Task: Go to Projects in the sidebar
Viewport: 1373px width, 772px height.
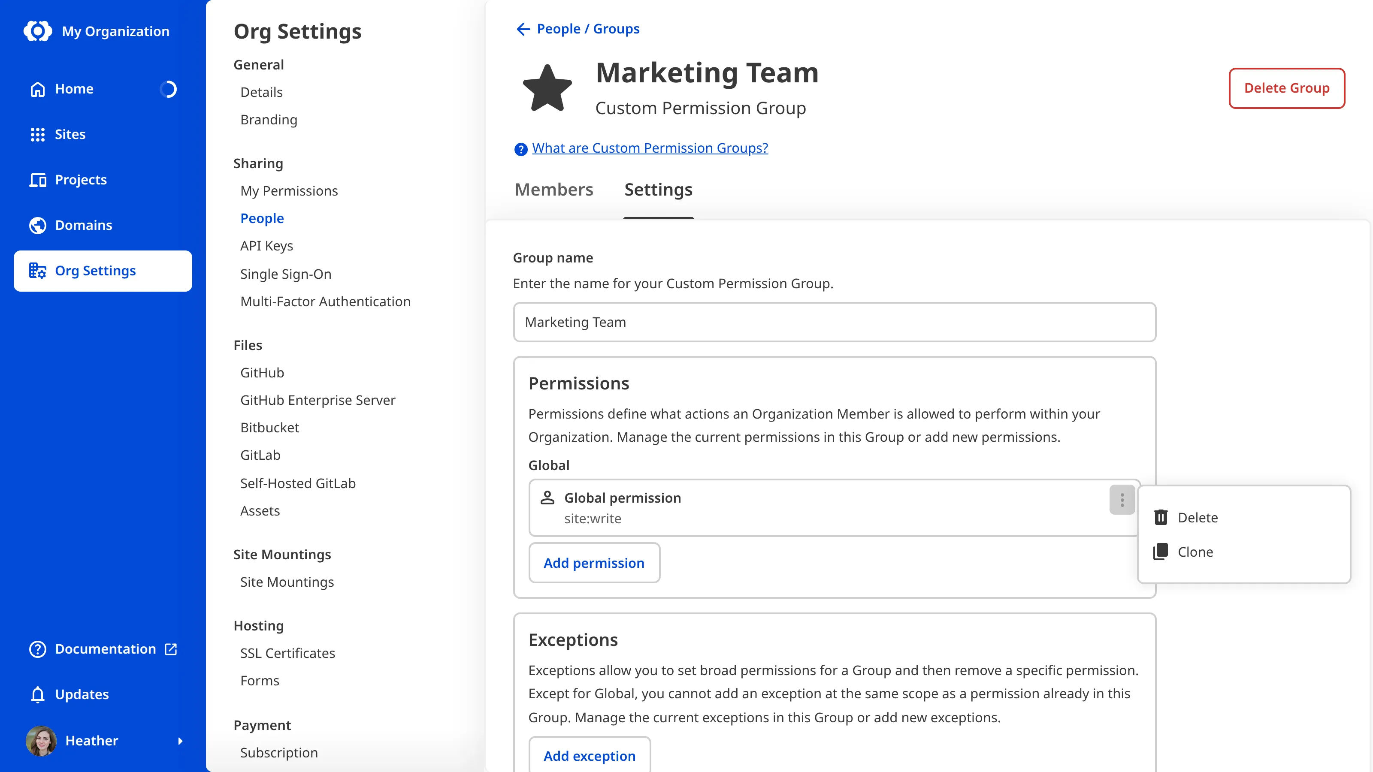Action: tap(103, 180)
